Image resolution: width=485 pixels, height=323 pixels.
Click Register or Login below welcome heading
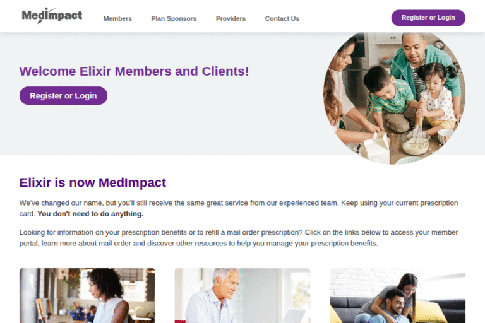point(63,96)
